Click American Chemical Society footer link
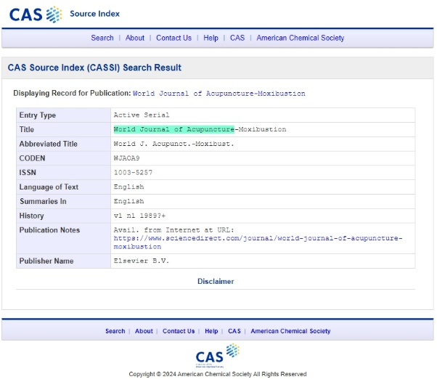This screenshot has height=379, width=437. pos(290,331)
